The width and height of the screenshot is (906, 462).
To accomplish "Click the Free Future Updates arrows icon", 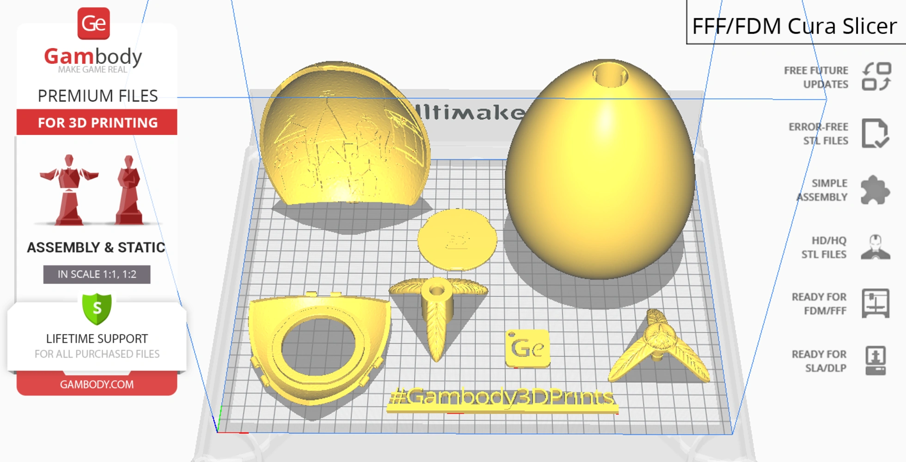I will pyautogui.click(x=876, y=77).
